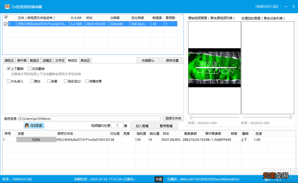298x183 pixels.
Task: Enable the 左右翻转 checkbox
Action: [30, 69]
